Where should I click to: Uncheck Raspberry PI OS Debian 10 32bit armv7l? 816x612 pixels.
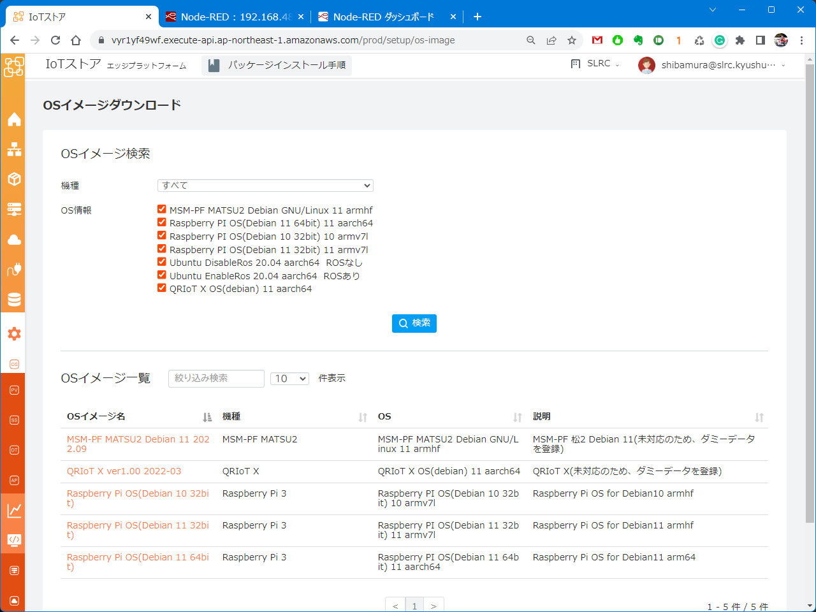click(x=162, y=235)
